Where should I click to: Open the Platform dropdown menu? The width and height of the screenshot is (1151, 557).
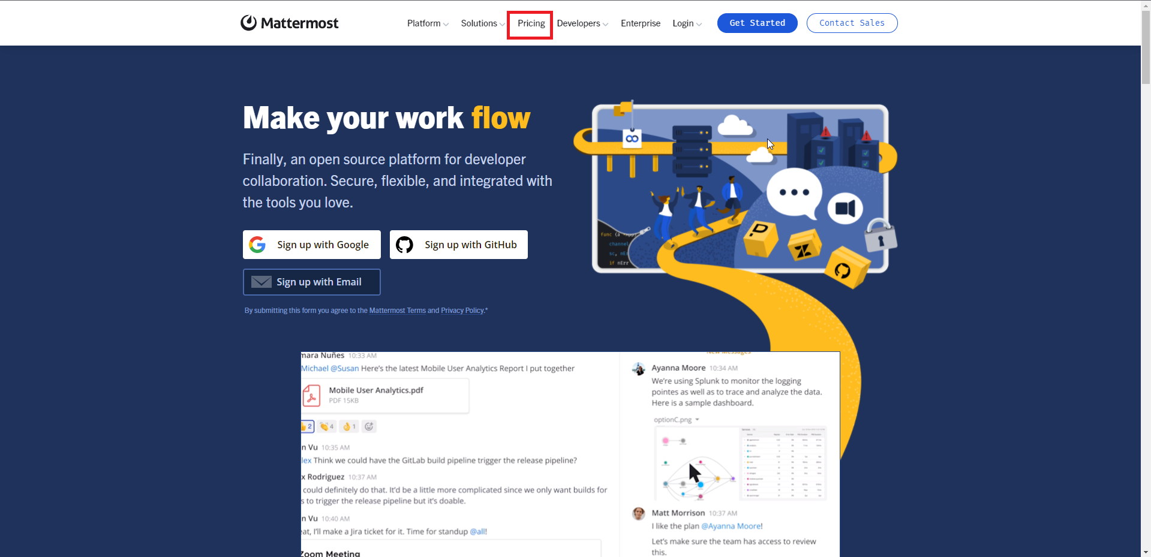tap(428, 23)
